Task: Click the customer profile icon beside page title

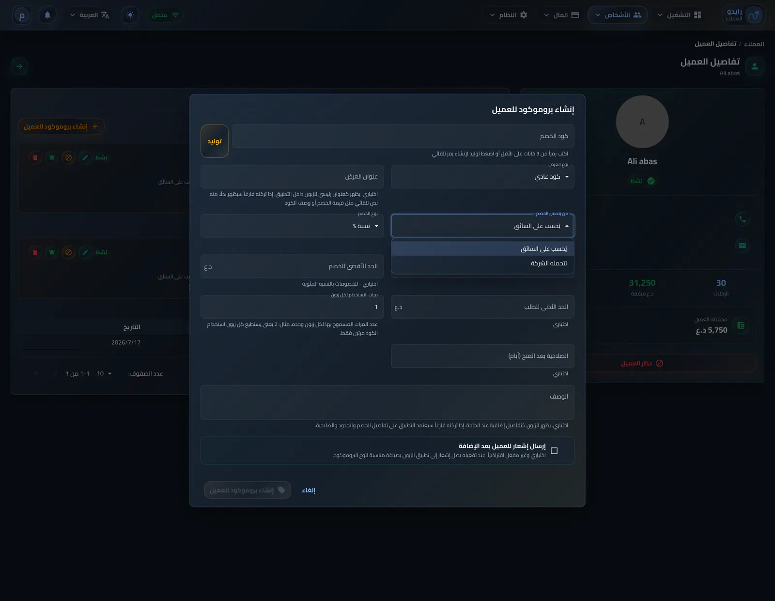Action: [x=755, y=66]
